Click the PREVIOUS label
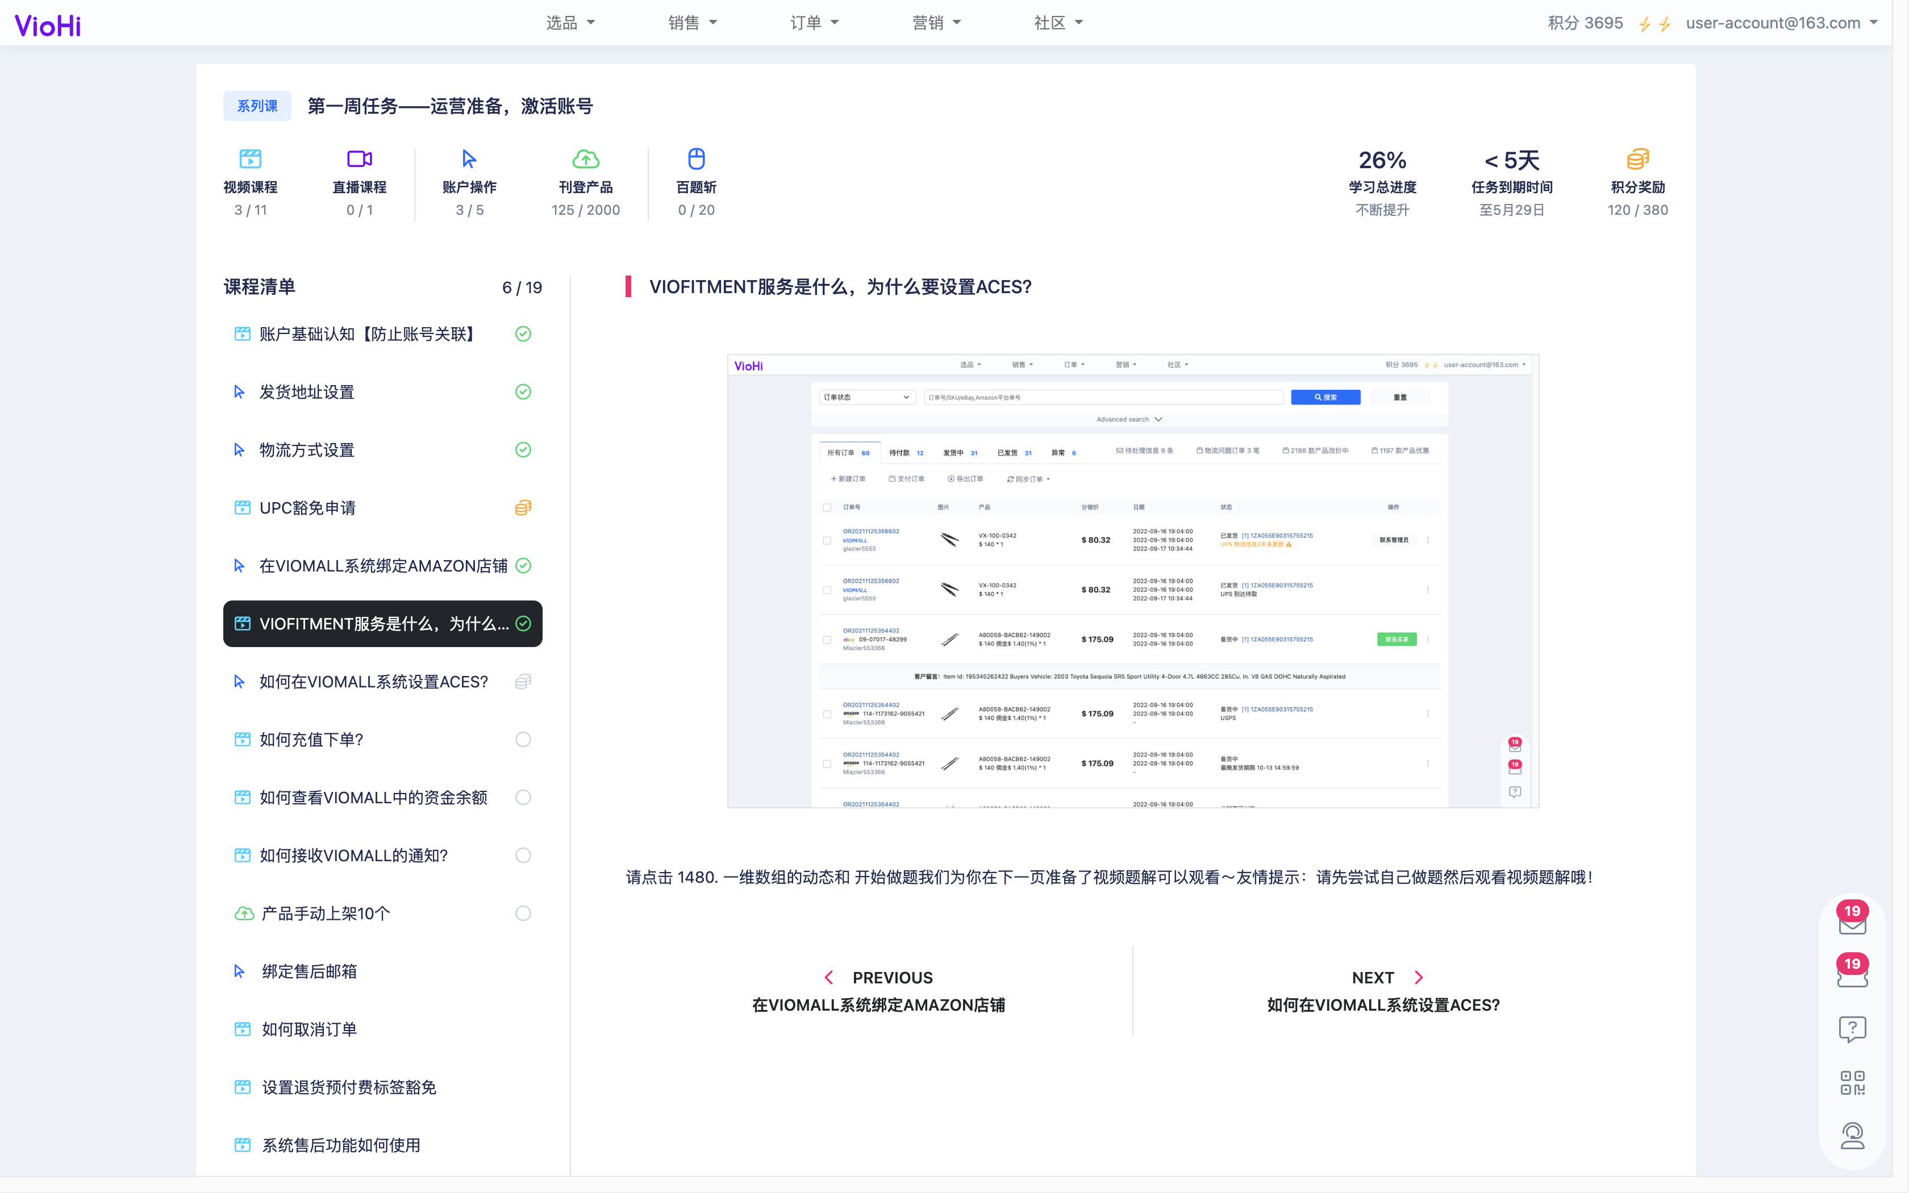This screenshot has height=1193, width=1909. click(892, 978)
